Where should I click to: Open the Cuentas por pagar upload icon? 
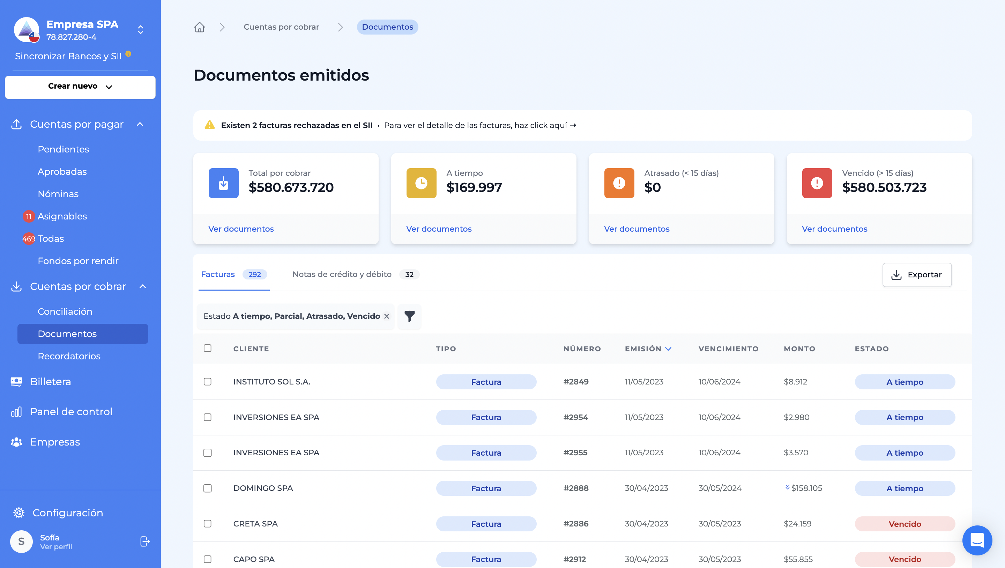[16, 124]
